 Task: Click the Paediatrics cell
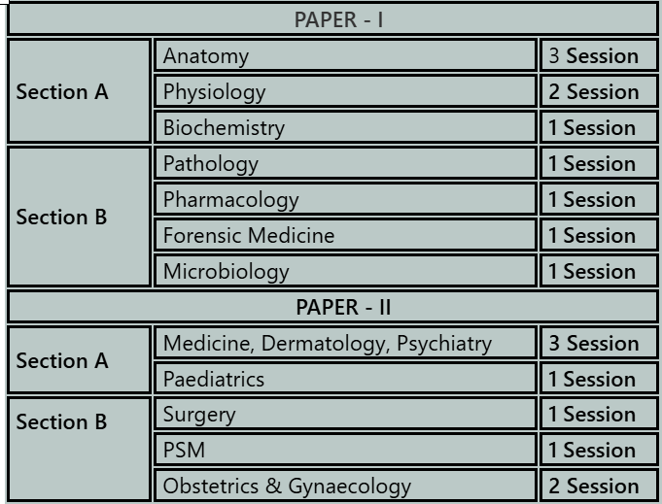pos(345,379)
